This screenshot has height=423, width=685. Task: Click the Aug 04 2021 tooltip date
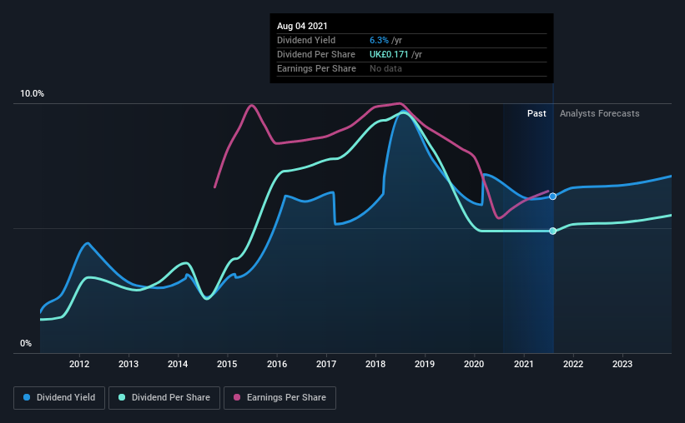(x=302, y=26)
